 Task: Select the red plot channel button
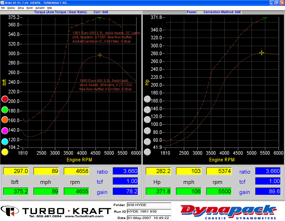[4, 99]
